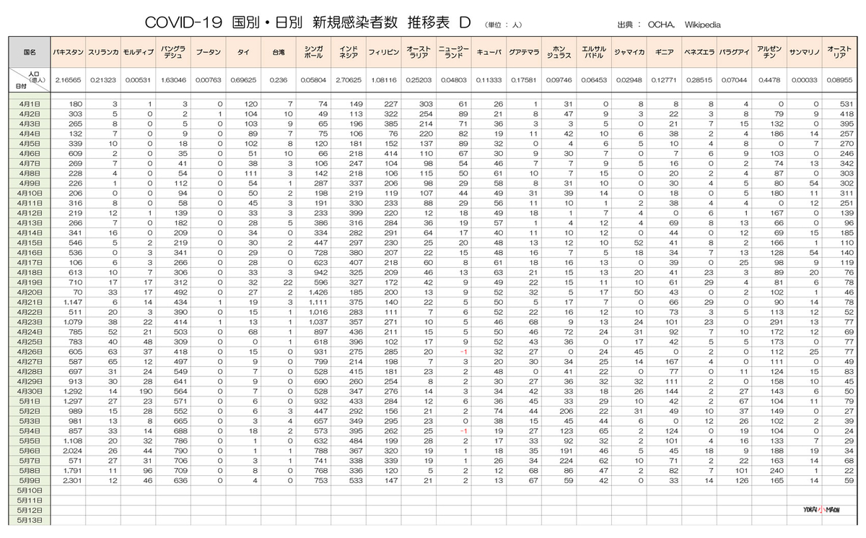Click the オーストリア column header

pos(839,53)
